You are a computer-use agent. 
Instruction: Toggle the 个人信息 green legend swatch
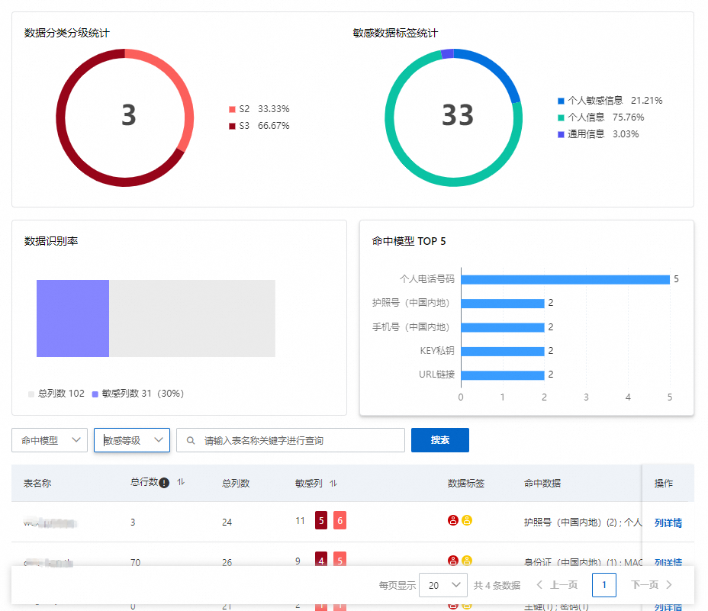[561, 118]
